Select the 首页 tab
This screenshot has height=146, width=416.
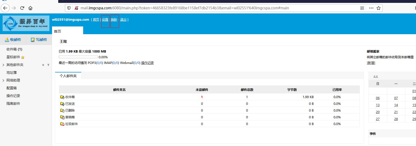(57, 31)
